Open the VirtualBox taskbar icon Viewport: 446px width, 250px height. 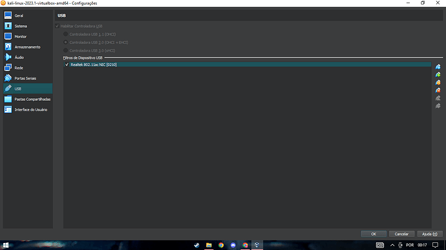tap(257, 245)
